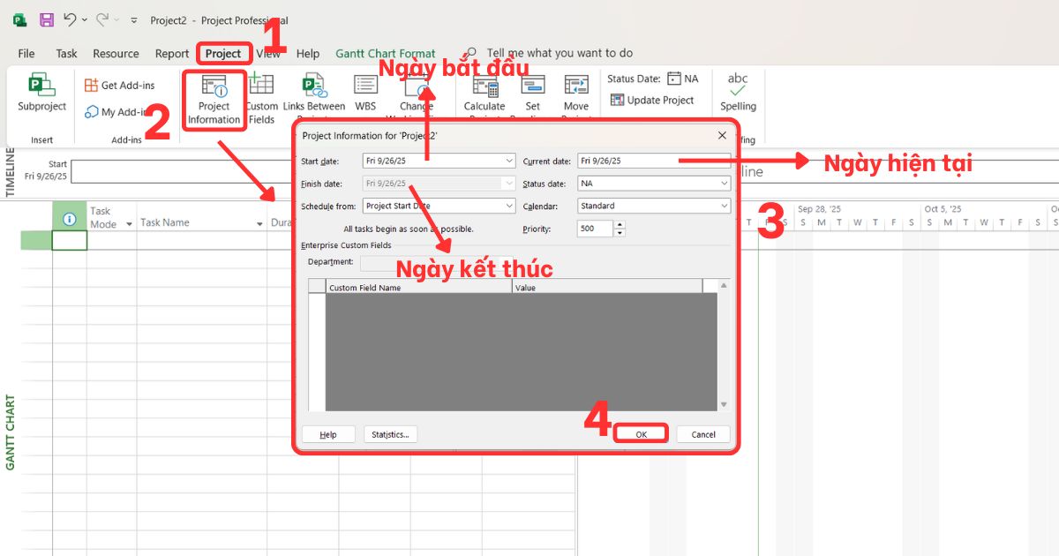Open the Start date picker dropdown
This screenshot has height=556, width=1059.
point(508,161)
